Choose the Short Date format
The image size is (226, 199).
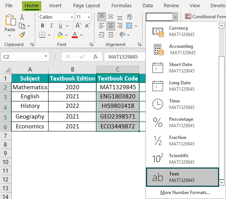(182, 68)
